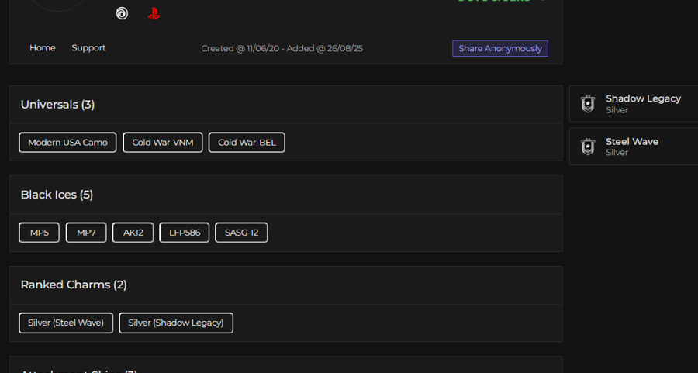Select the Silver (Steel Wave) charm tag
The width and height of the screenshot is (698, 373).
(x=66, y=323)
